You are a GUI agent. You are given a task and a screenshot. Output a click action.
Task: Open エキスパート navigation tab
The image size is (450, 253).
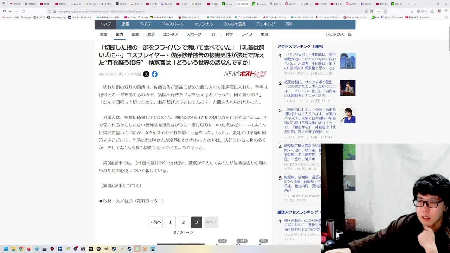[172, 24]
